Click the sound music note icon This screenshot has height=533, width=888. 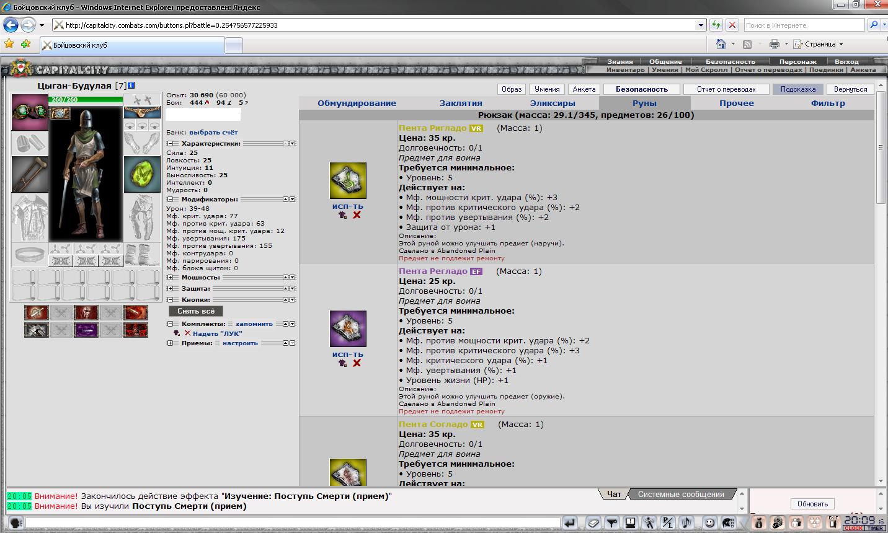point(685,522)
